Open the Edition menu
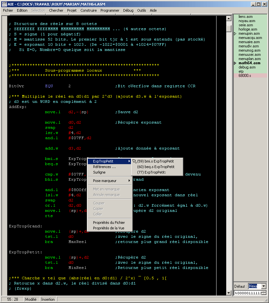 point(22,10)
